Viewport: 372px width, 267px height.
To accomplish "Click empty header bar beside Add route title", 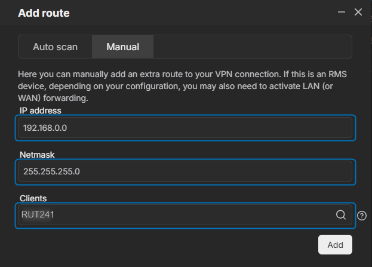I will point(202,13).
